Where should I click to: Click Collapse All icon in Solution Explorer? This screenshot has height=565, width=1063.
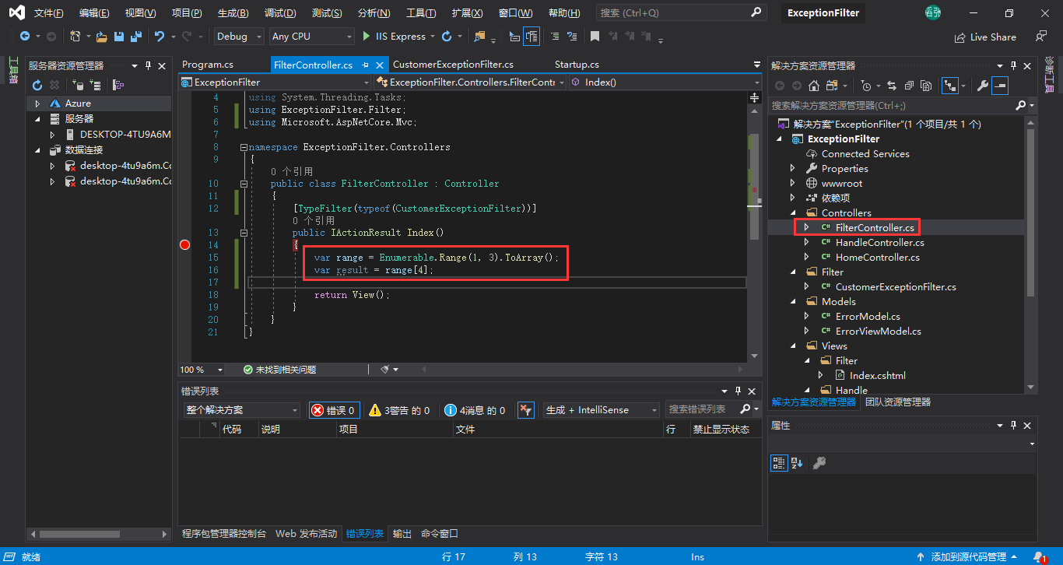point(909,86)
